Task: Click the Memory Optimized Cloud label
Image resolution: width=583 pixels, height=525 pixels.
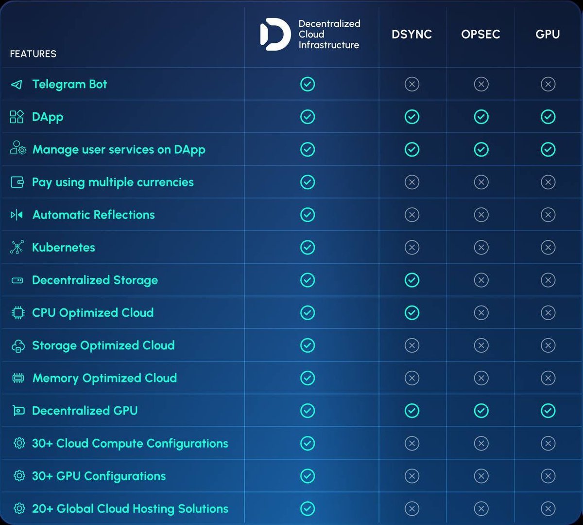Action: [x=104, y=378]
